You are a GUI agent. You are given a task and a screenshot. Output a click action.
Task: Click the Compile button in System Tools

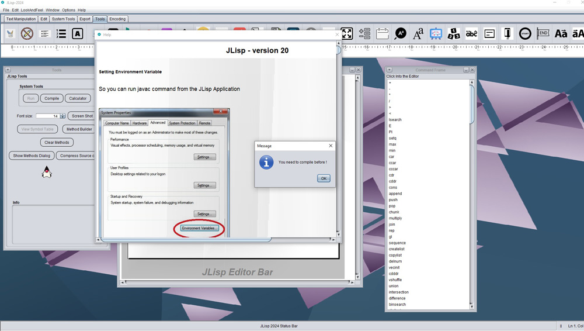52,98
